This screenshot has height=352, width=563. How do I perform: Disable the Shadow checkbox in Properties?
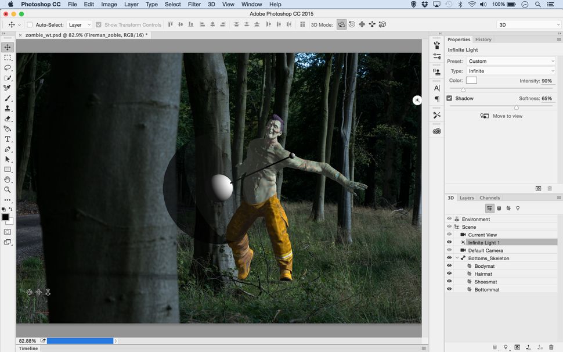tap(449, 98)
